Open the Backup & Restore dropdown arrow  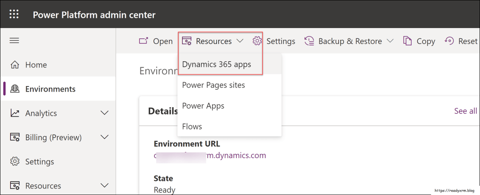point(390,41)
